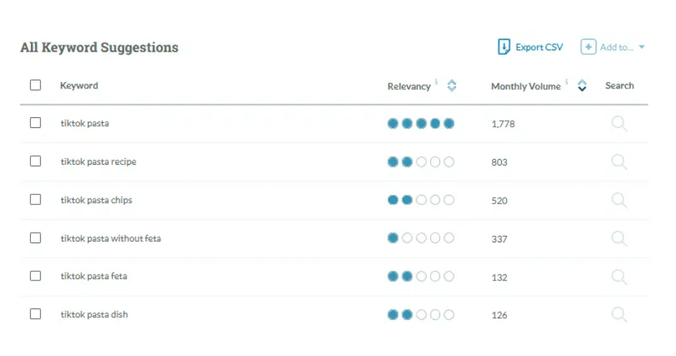
Task: Check the tiktok pasta keyword checkbox
Action: 35,123
